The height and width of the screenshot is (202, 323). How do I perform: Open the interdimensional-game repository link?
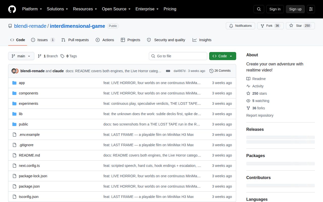tap(77, 26)
